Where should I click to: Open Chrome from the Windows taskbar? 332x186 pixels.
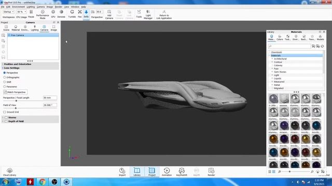coord(42,182)
